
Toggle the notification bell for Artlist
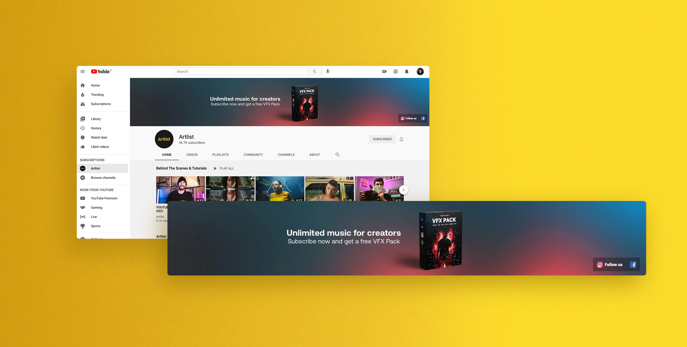[x=401, y=139]
